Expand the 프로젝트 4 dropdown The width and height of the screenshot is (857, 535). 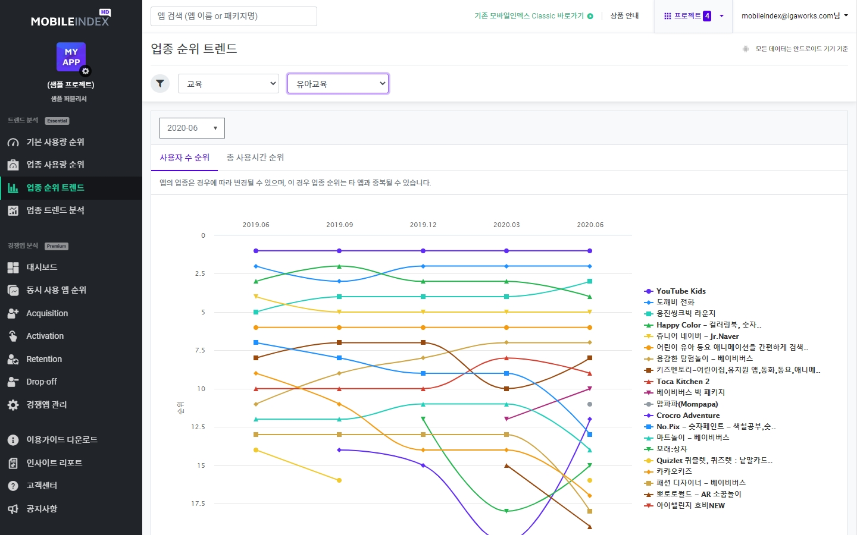pyautogui.click(x=693, y=16)
